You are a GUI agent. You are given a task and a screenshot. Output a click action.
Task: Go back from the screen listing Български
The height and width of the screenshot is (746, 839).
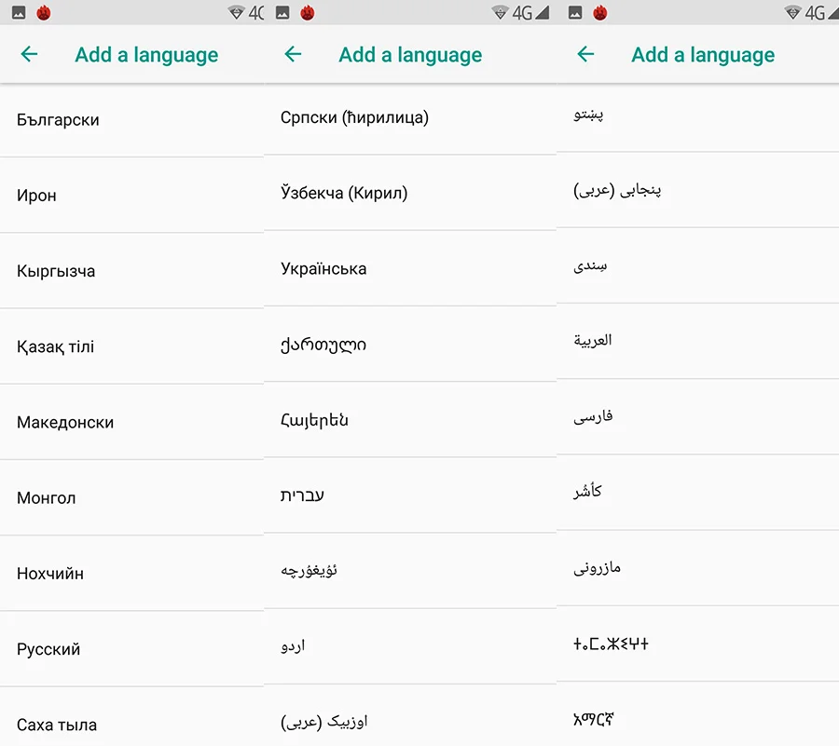point(29,53)
